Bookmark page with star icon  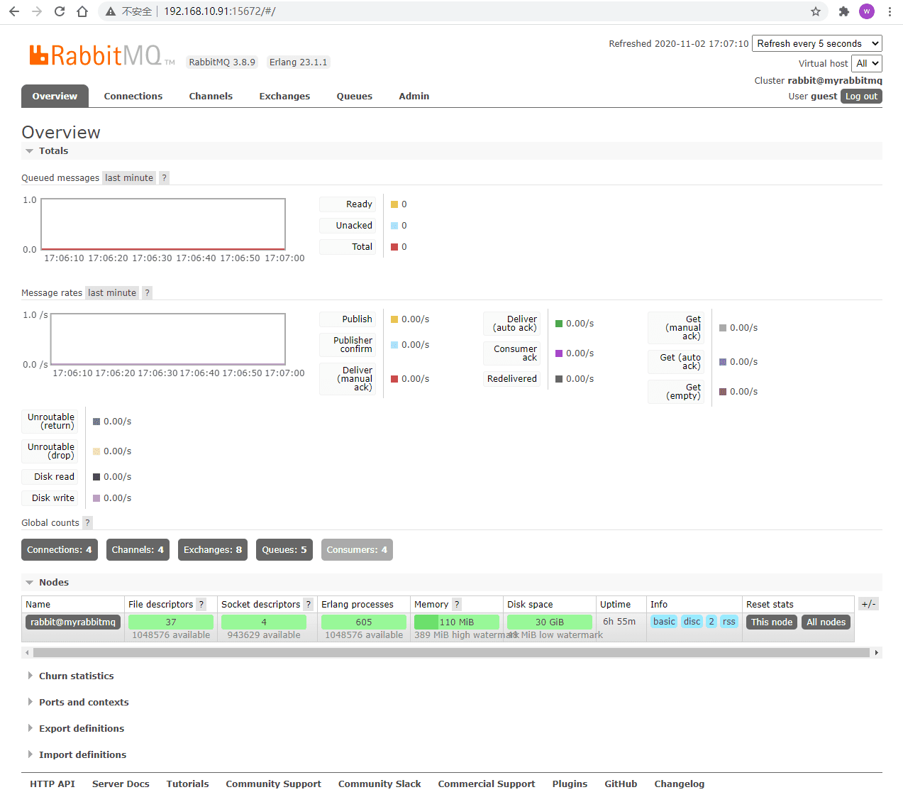point(816,11)
